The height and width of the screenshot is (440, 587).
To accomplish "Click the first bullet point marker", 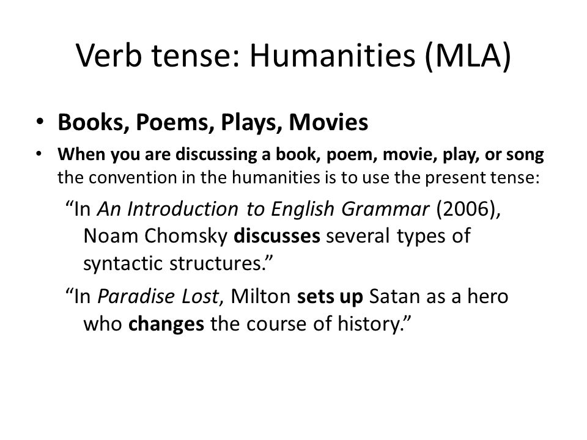I will 40,122.
